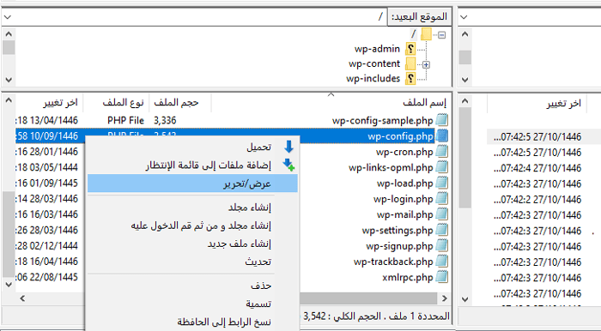Screen dimensions: 601x331
Task: Click the wp-admin folder icon
Action: click(410, 49)
